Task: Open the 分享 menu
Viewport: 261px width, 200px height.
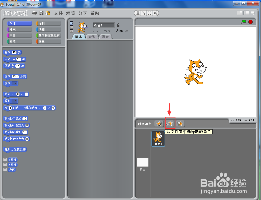Action: click(x=83, y=13)
